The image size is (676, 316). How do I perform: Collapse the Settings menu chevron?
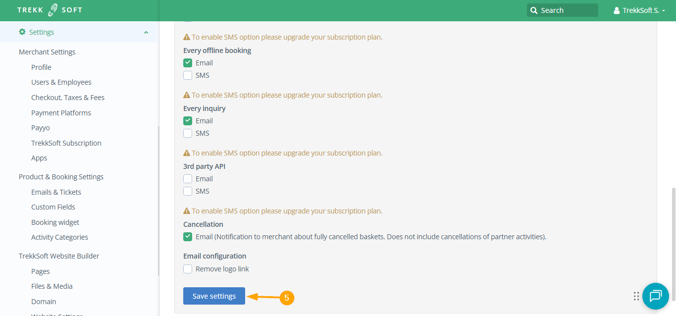(146, 33)
